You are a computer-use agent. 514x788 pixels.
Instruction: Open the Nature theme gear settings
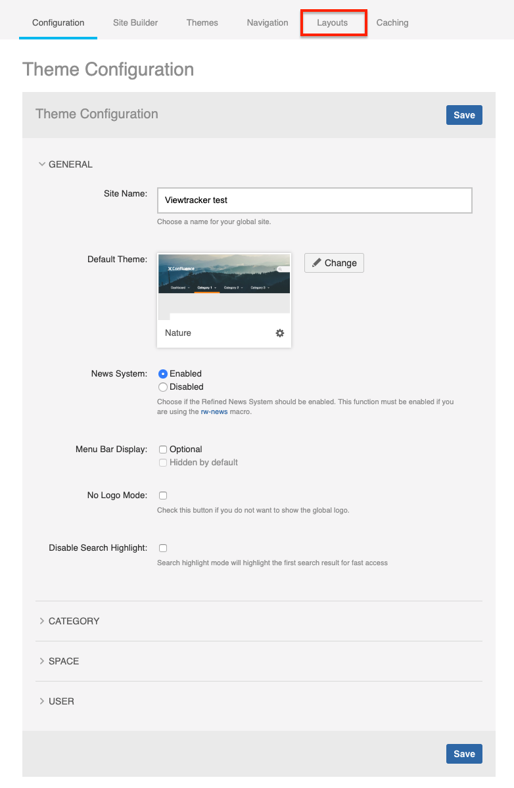click(x=280, y=333)
